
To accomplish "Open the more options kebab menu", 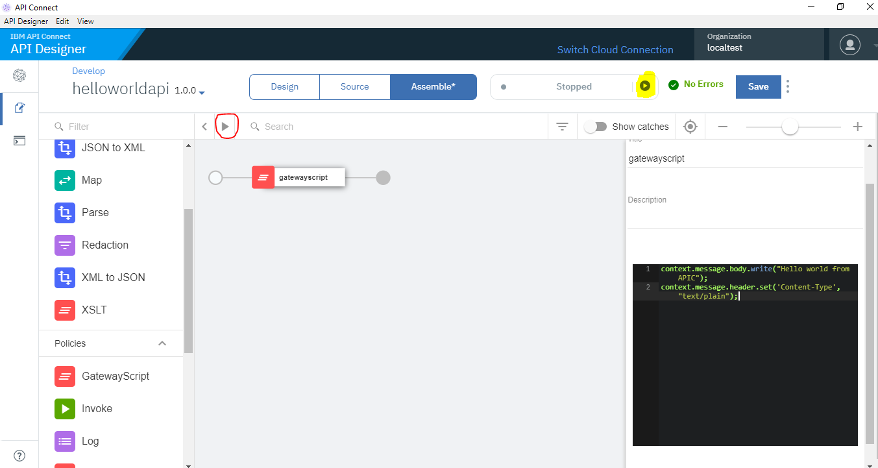I will click(788, 86).
